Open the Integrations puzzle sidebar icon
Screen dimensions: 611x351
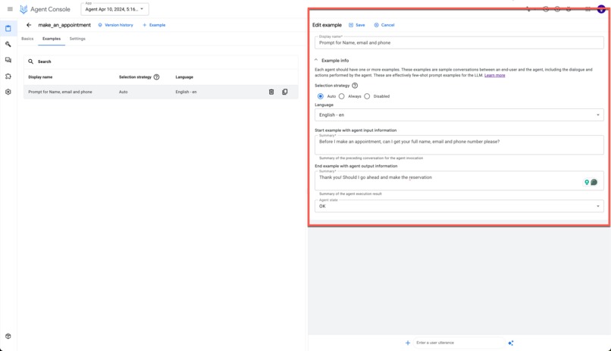(x=8, y=76)
